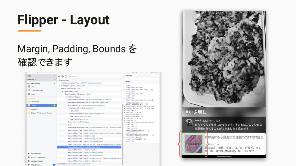
Task: Click the Support Requests icon
Action: pyautogui.click(x=29, y=157)
